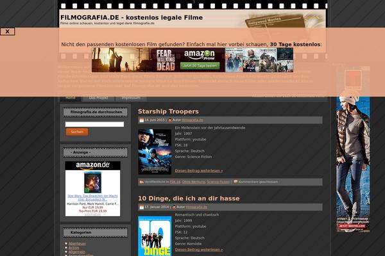
Task: Select the 'FSK: 18' text line
Action: [x=181, y=145]
